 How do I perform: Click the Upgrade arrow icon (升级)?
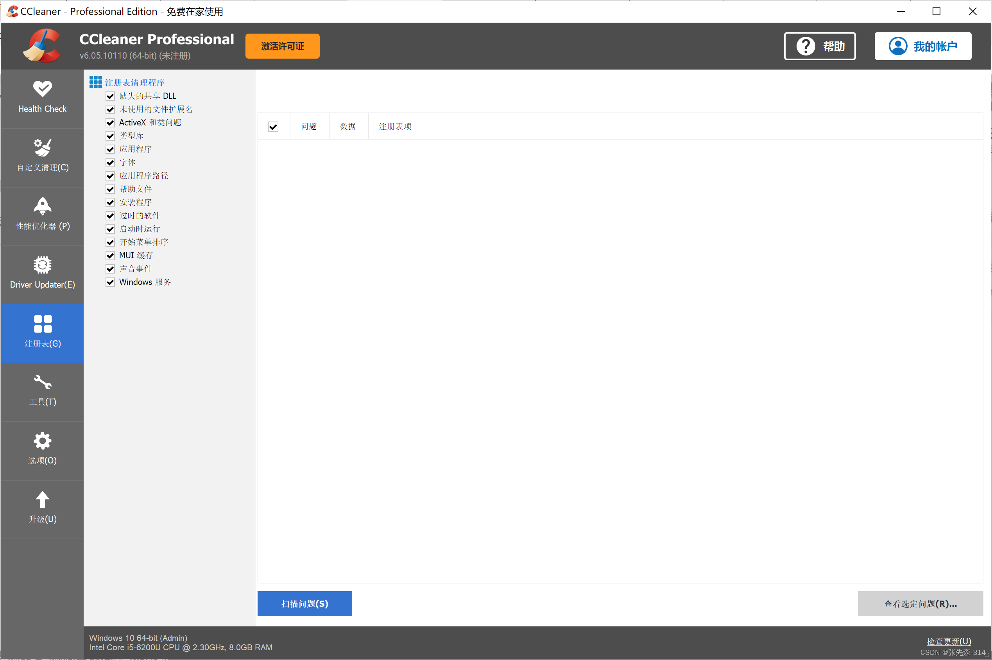[43, 500]
